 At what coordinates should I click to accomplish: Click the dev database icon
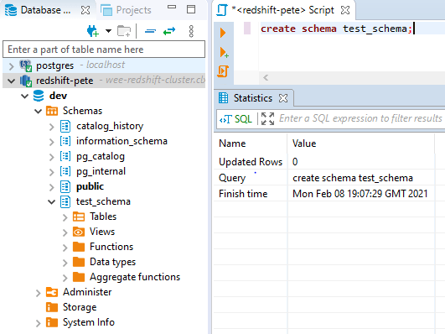click(39, 96)
